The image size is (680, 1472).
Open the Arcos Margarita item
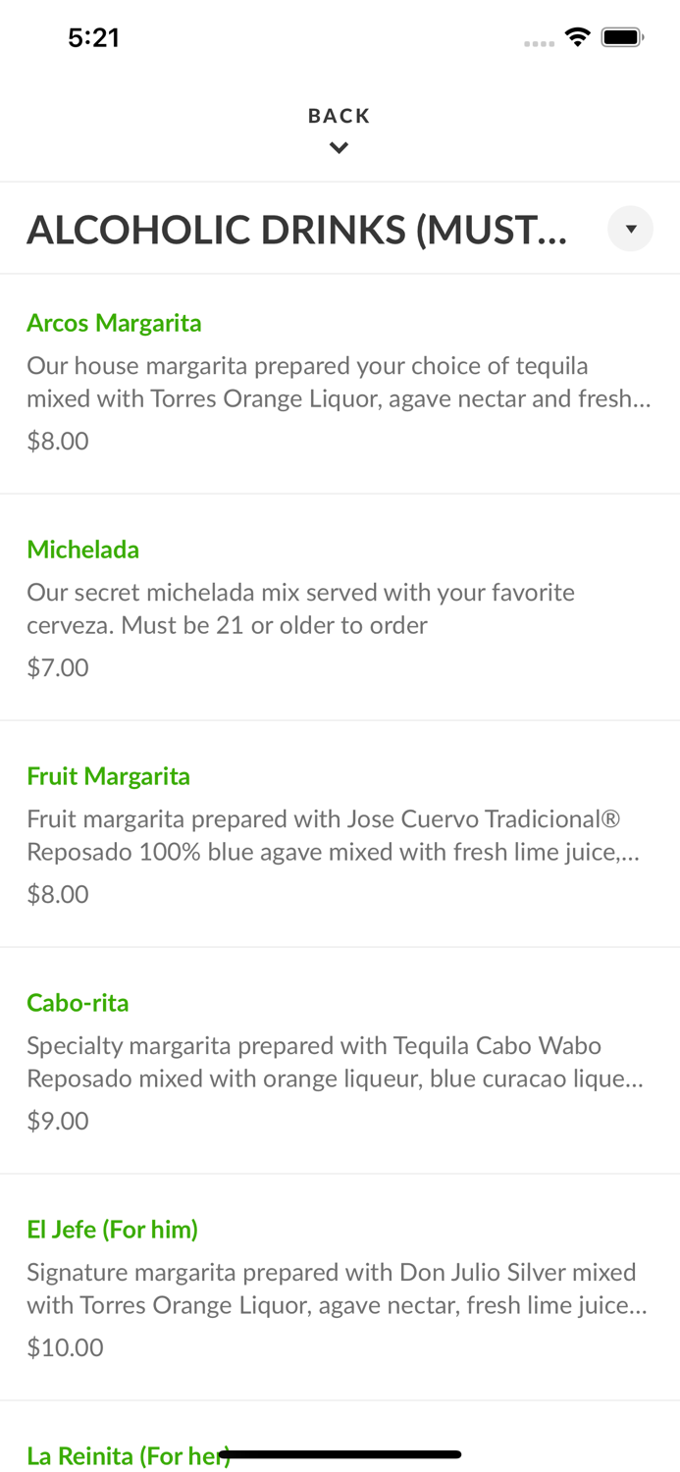click(x=115, y=322)
